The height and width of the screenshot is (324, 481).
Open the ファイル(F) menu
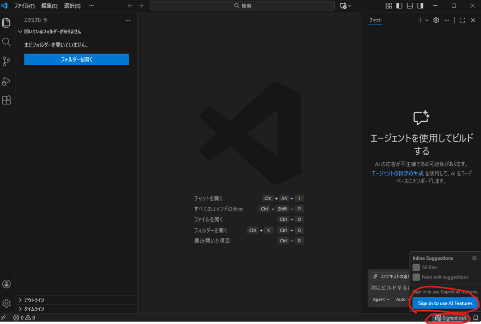pos(24,6)
